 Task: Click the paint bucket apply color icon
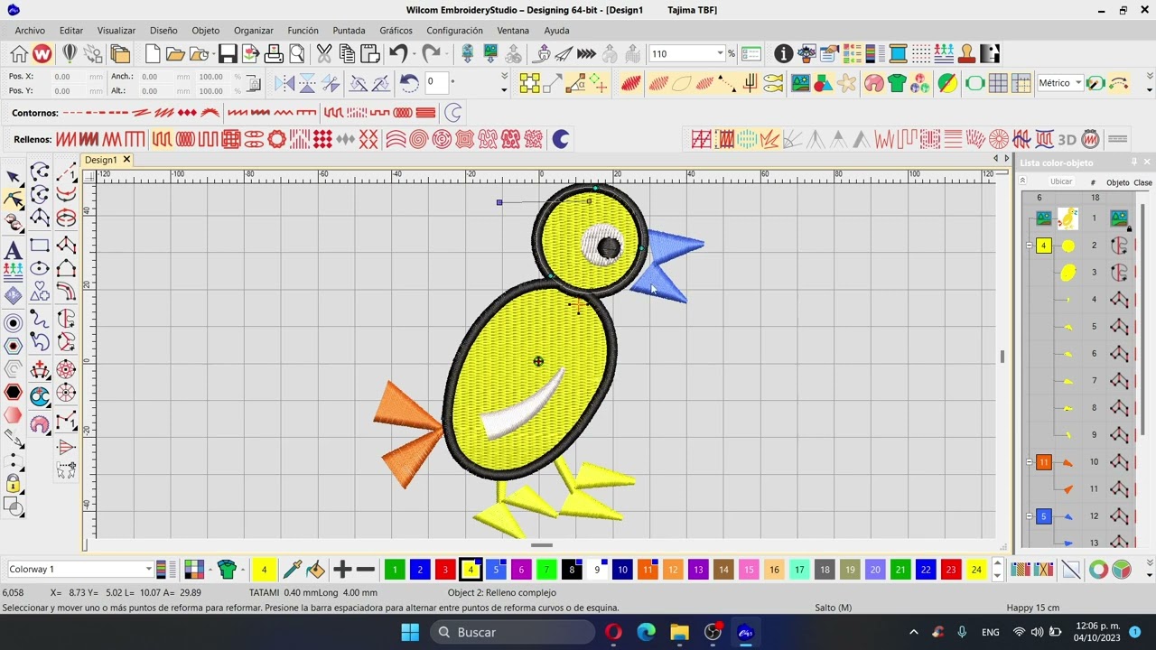coord(315,569)
